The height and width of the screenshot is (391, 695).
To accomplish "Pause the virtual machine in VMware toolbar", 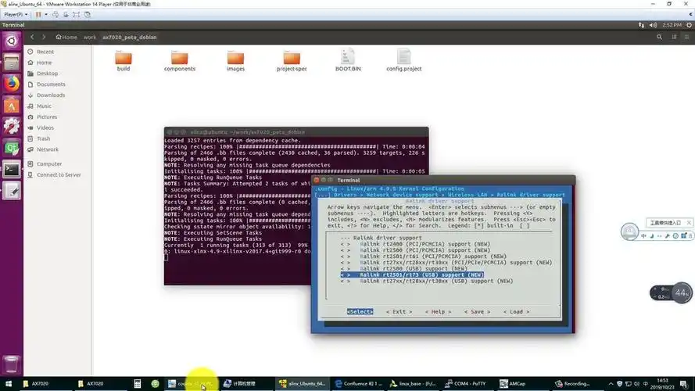I will click(38, 14).
